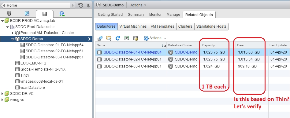Open the Networking inventory tab icon
Screen dimensions: 290x118
click(x=62, y=14)
